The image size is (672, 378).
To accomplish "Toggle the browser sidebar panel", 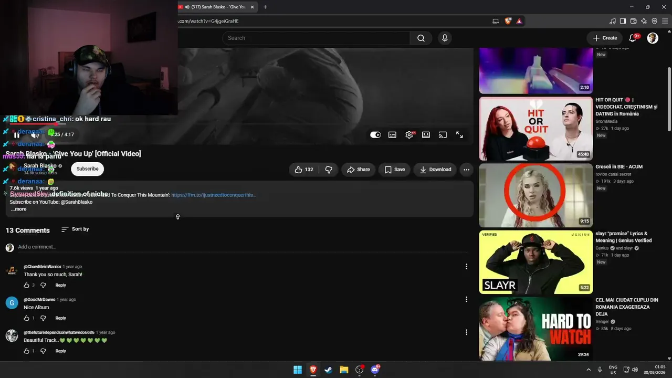I will (x=623, y=21).
